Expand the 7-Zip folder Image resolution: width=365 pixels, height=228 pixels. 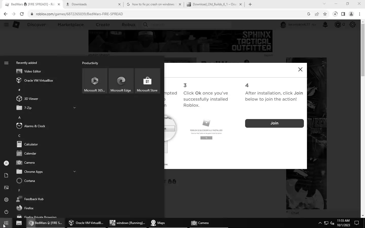coord(46,108)
